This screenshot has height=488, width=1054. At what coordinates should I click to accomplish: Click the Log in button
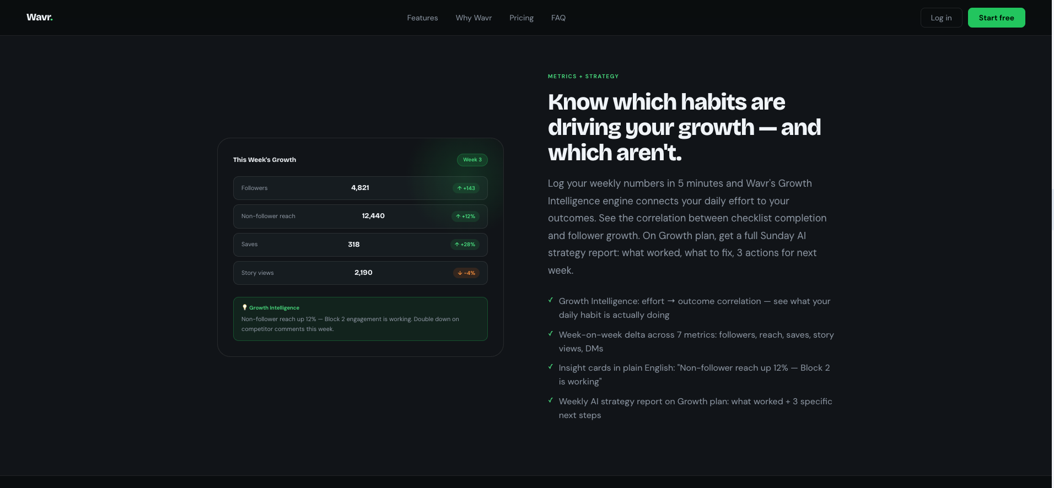click(x=941, y=18)
